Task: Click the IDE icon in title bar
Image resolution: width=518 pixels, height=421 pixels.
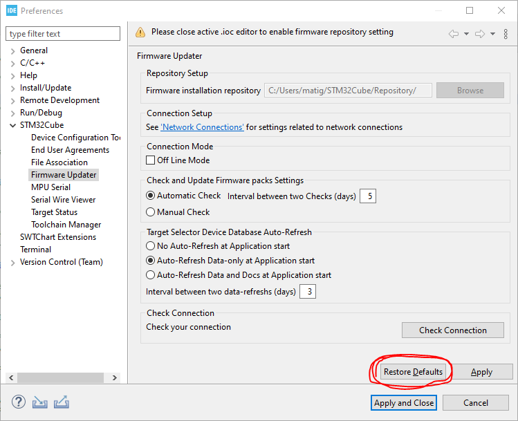Action: point(12,10)
